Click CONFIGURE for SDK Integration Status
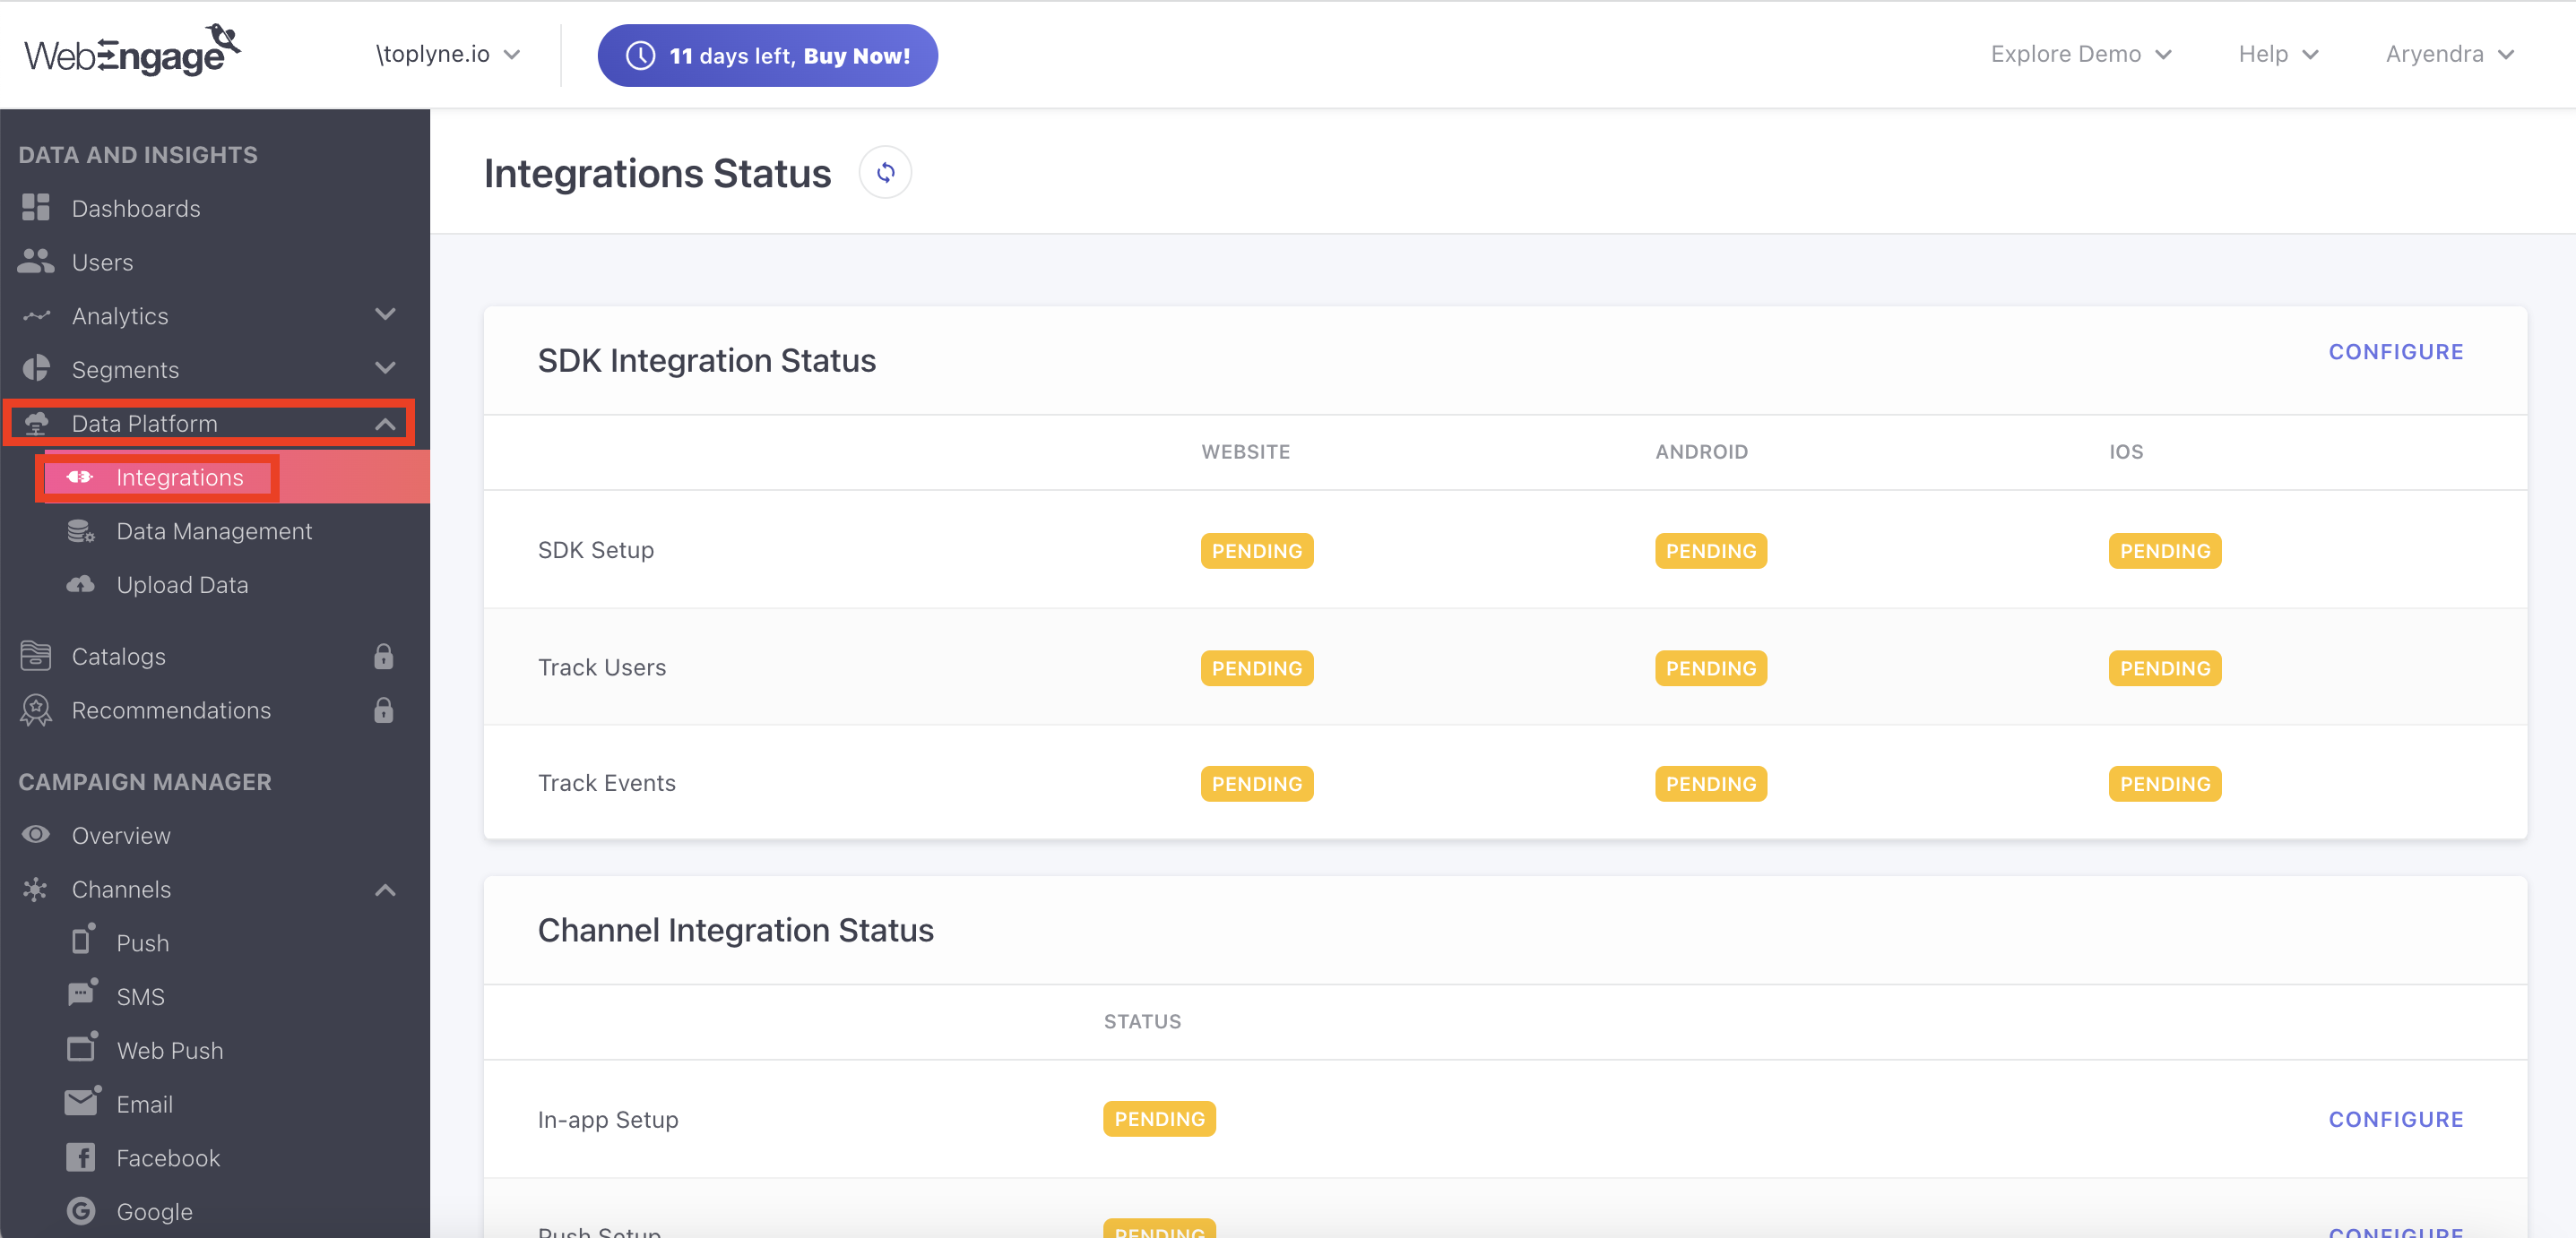This screenshot has width=2576, height=1238. pos(2395,352)
